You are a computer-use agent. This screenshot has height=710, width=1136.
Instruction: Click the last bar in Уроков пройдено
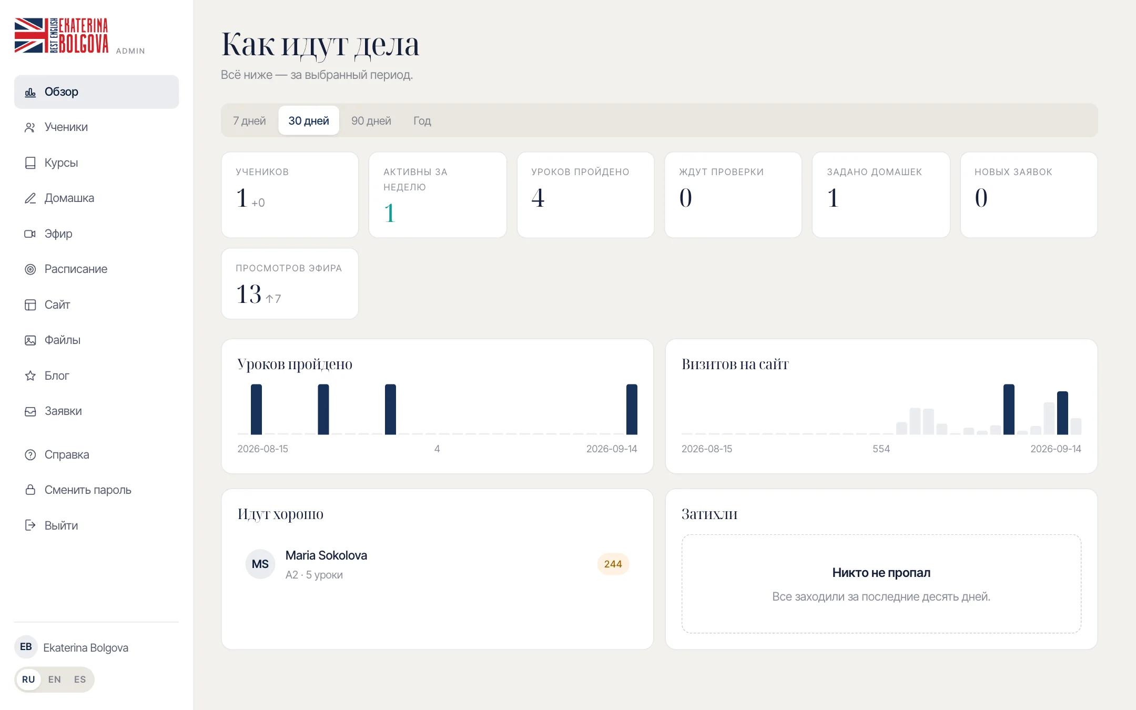(632, 409)
